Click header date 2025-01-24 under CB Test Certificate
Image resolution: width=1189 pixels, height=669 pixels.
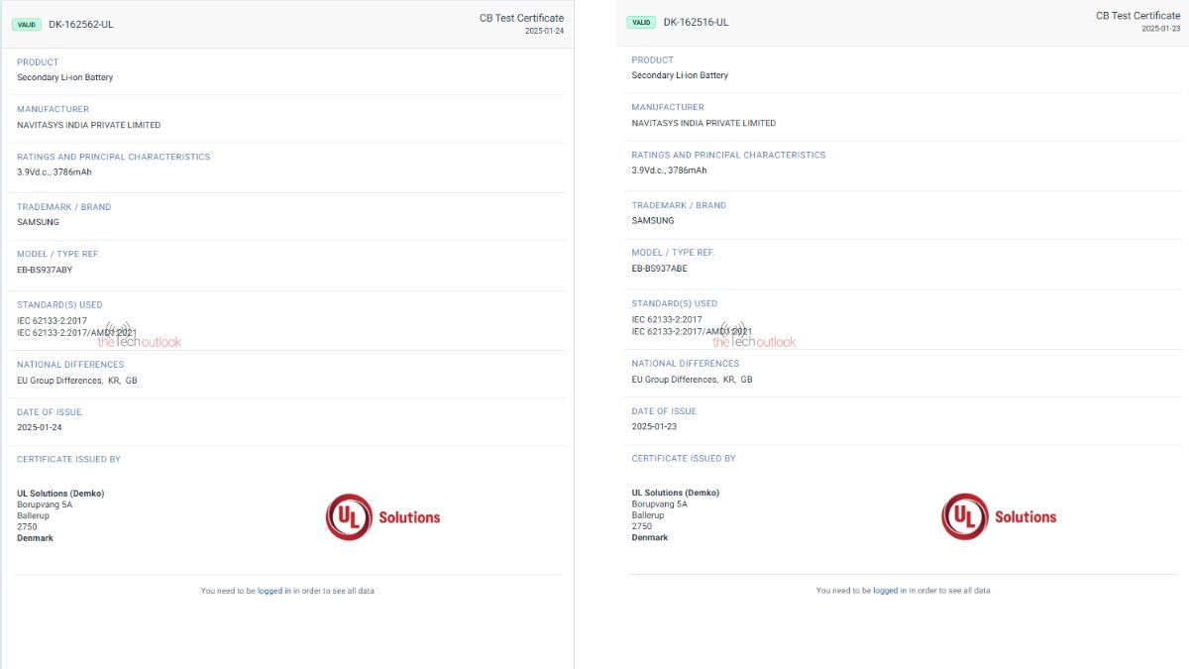pyautogui.click(x=544, y=31)
